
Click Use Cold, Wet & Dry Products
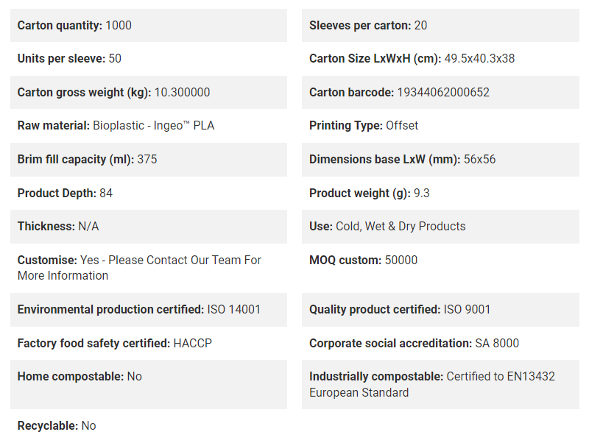click(387, 227)
